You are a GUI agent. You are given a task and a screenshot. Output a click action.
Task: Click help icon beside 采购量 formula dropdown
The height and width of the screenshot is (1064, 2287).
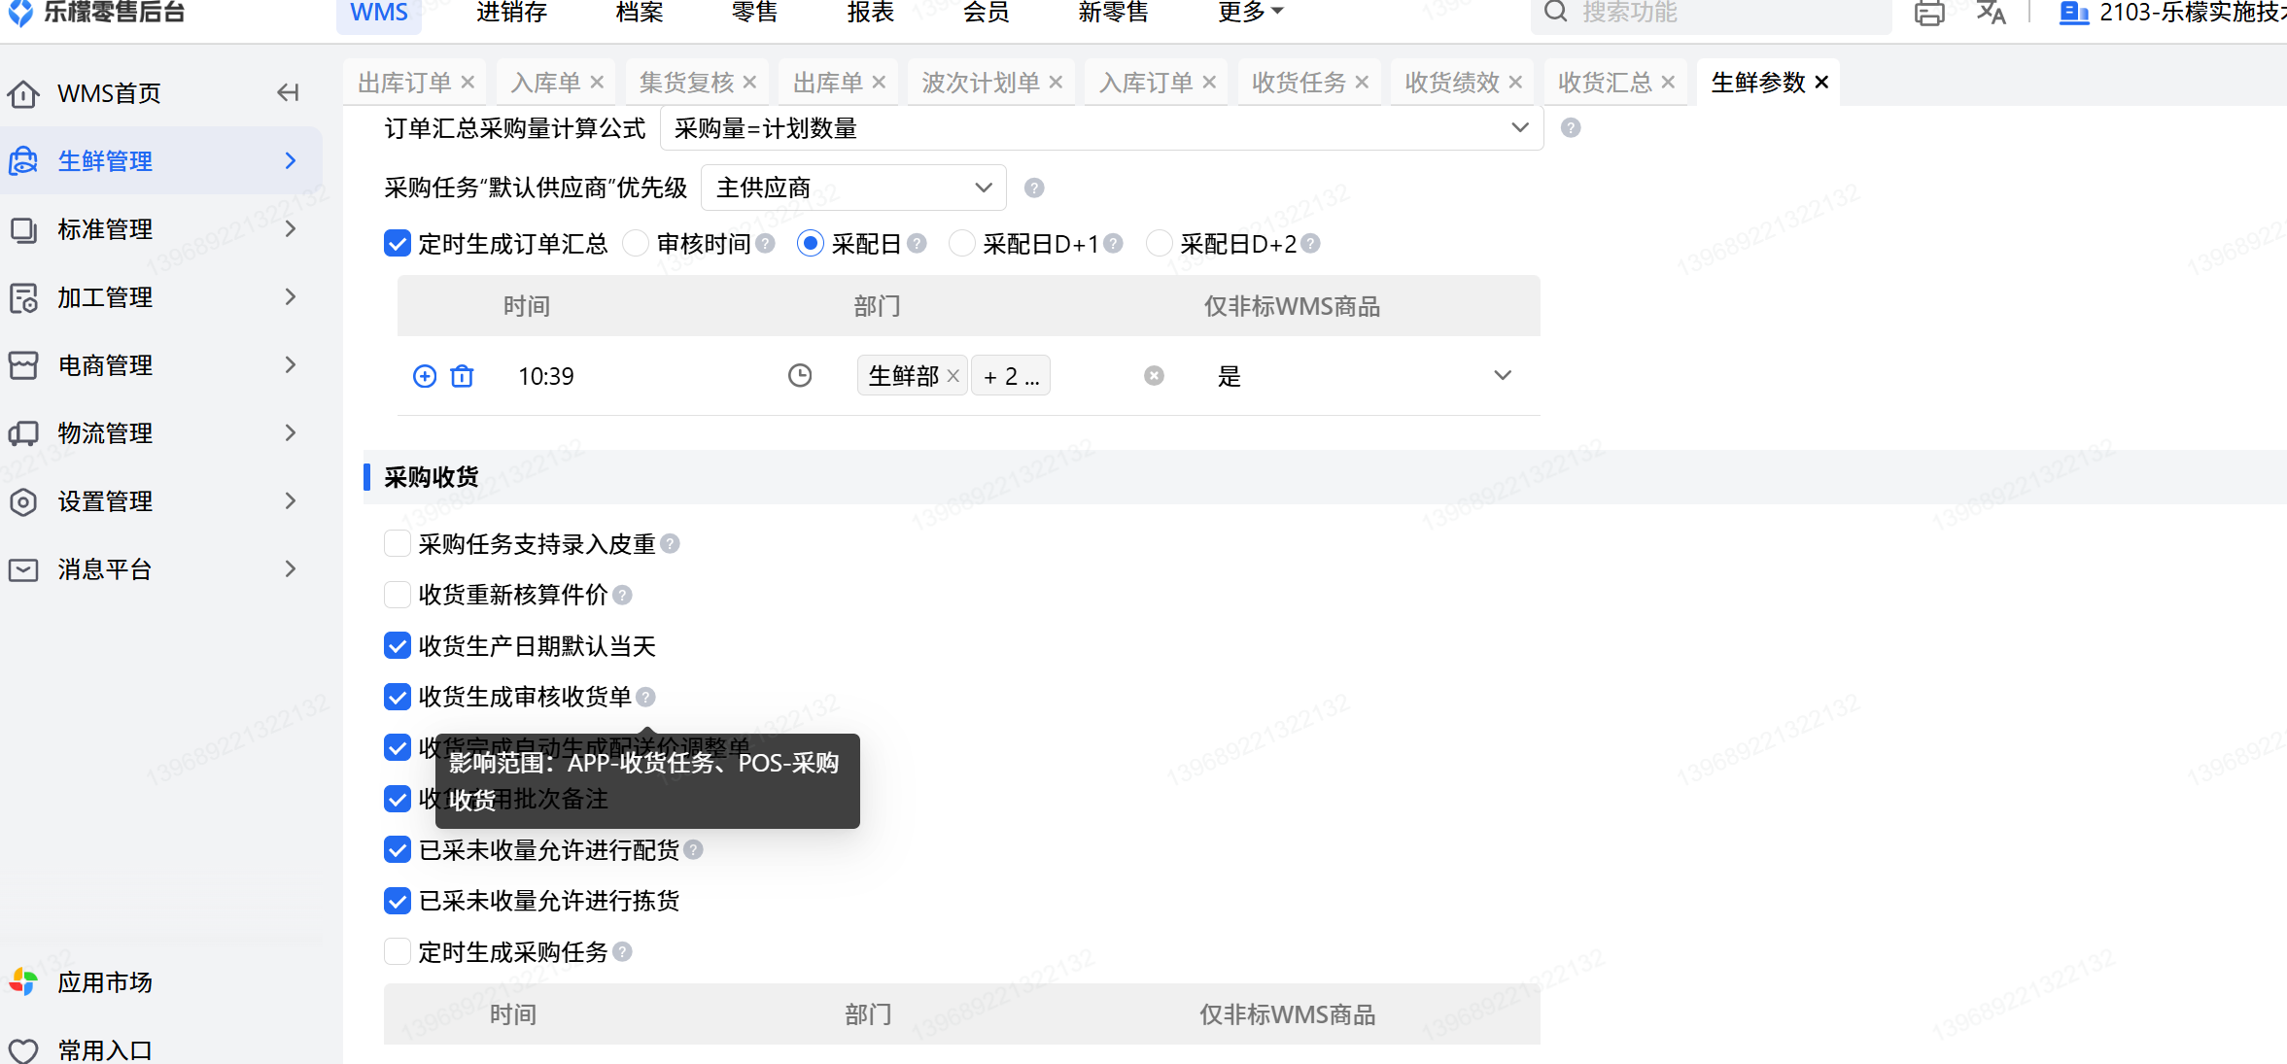click(1571, 128)
